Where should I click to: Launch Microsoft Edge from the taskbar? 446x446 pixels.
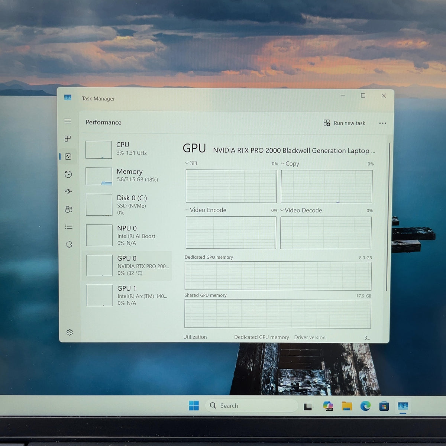click(365, 406)
